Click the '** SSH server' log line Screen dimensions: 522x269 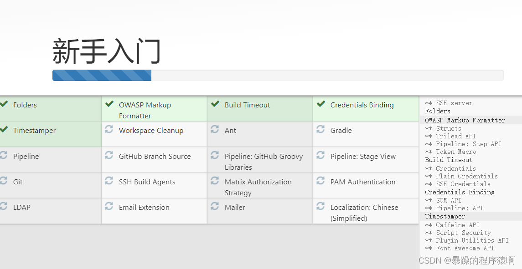point(449,103)
